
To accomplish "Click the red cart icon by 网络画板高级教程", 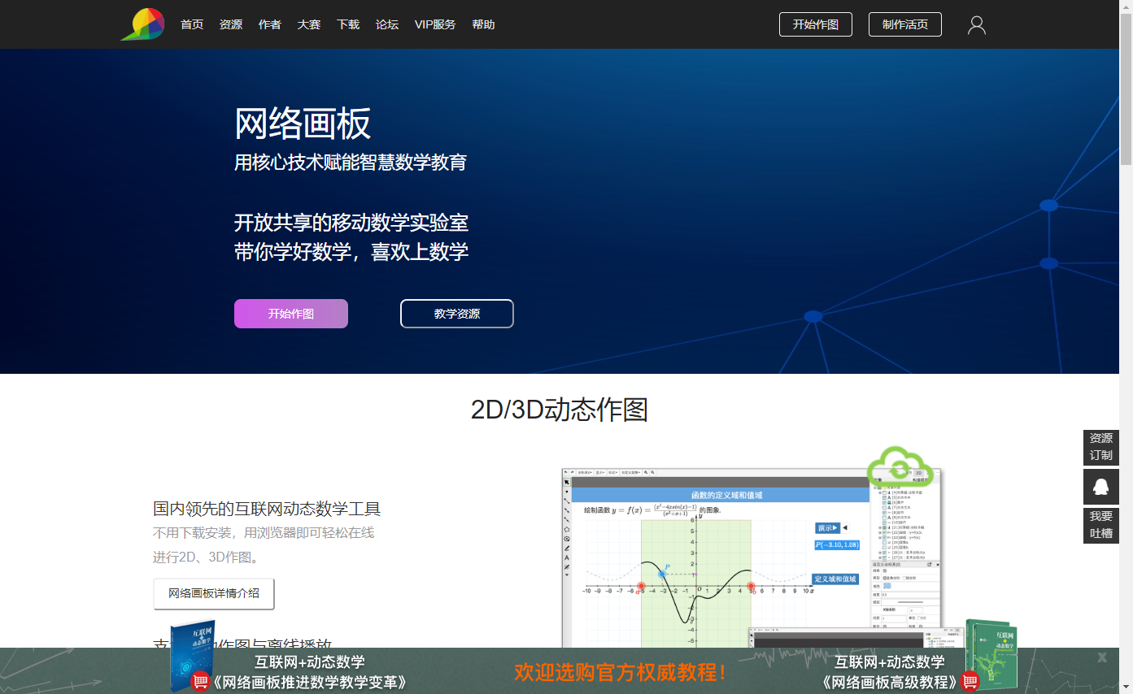I will pyautogui.click(x=970, y=682).
